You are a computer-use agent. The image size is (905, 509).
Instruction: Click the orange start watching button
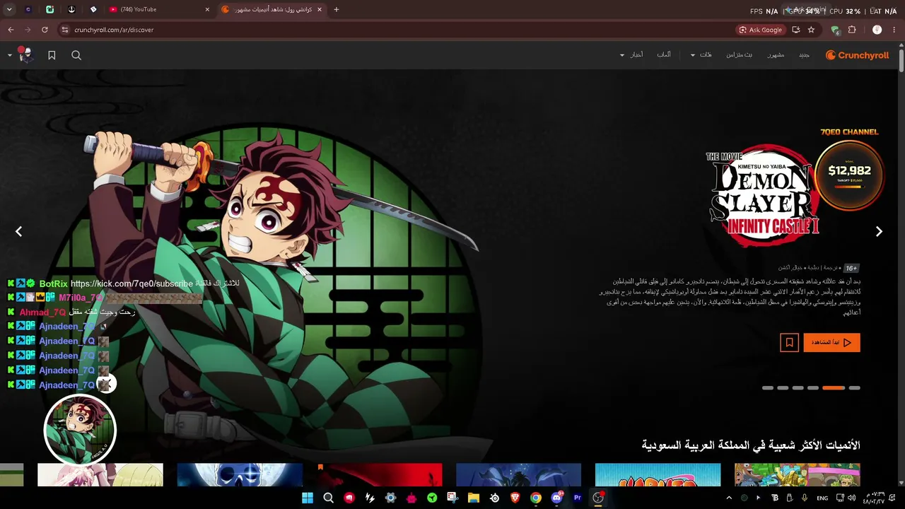tap(831, 342)
